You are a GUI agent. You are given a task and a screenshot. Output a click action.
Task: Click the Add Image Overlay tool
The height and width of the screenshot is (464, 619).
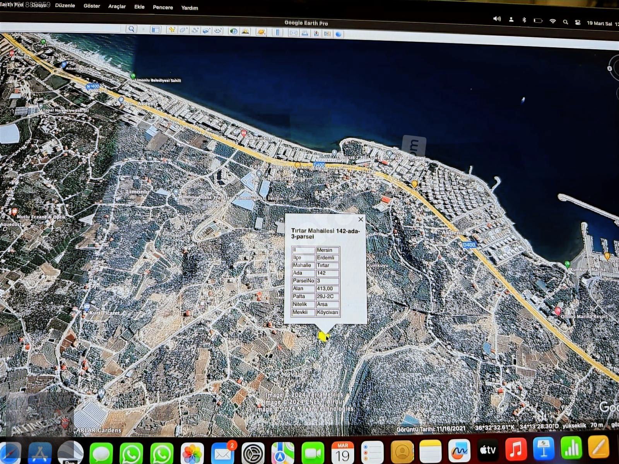(206, 31)
